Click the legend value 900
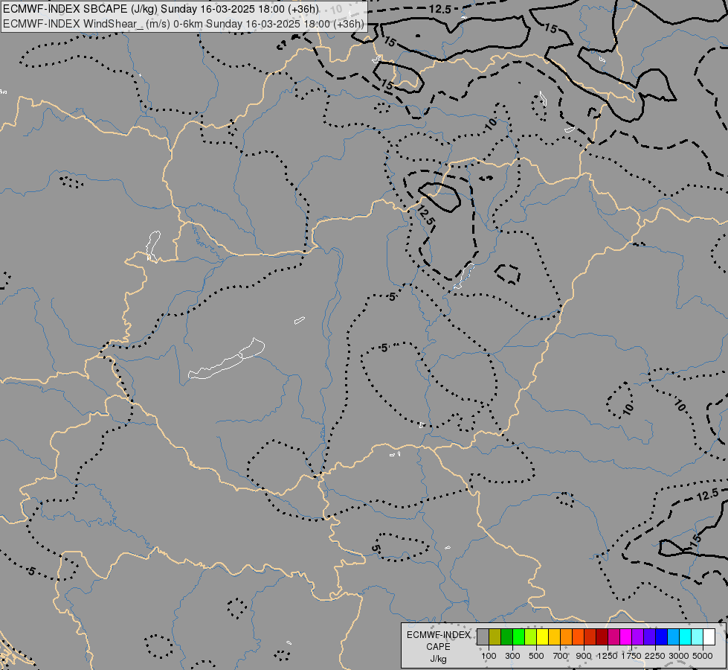Screen dimensions: 728x670 584,656
